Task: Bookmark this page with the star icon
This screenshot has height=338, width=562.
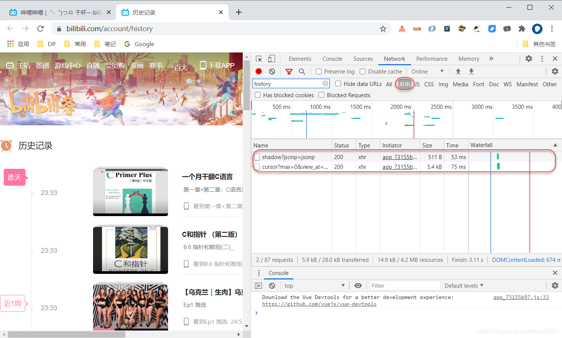Action: (x=383, y=29)
